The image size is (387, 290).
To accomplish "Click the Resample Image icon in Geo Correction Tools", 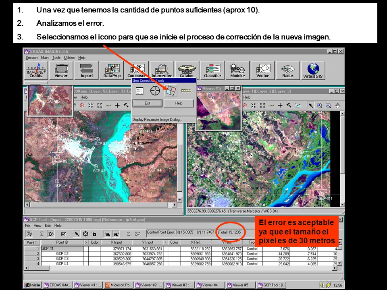I will pos(171,91).
